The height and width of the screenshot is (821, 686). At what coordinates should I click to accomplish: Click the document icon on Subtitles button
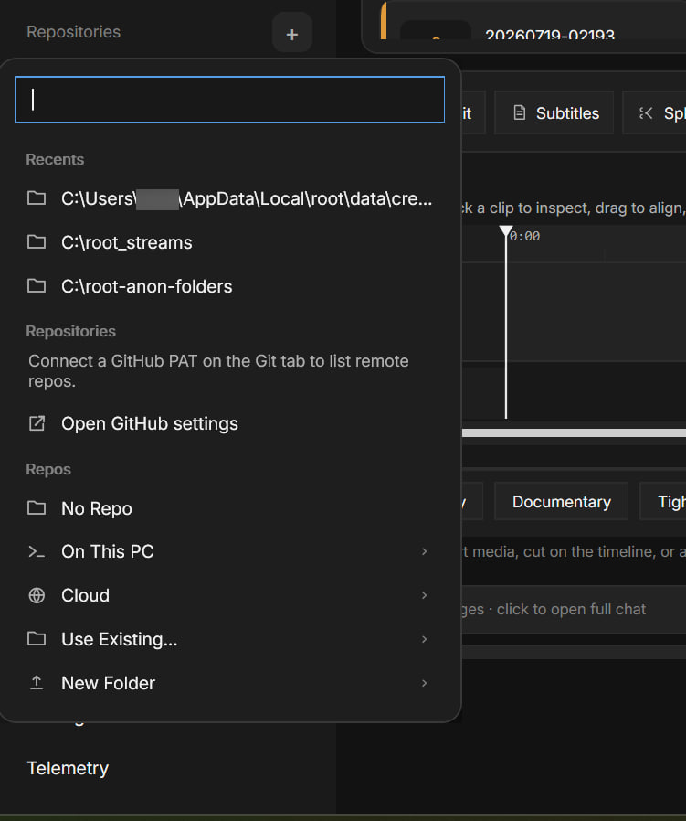[x=519, y=112]
